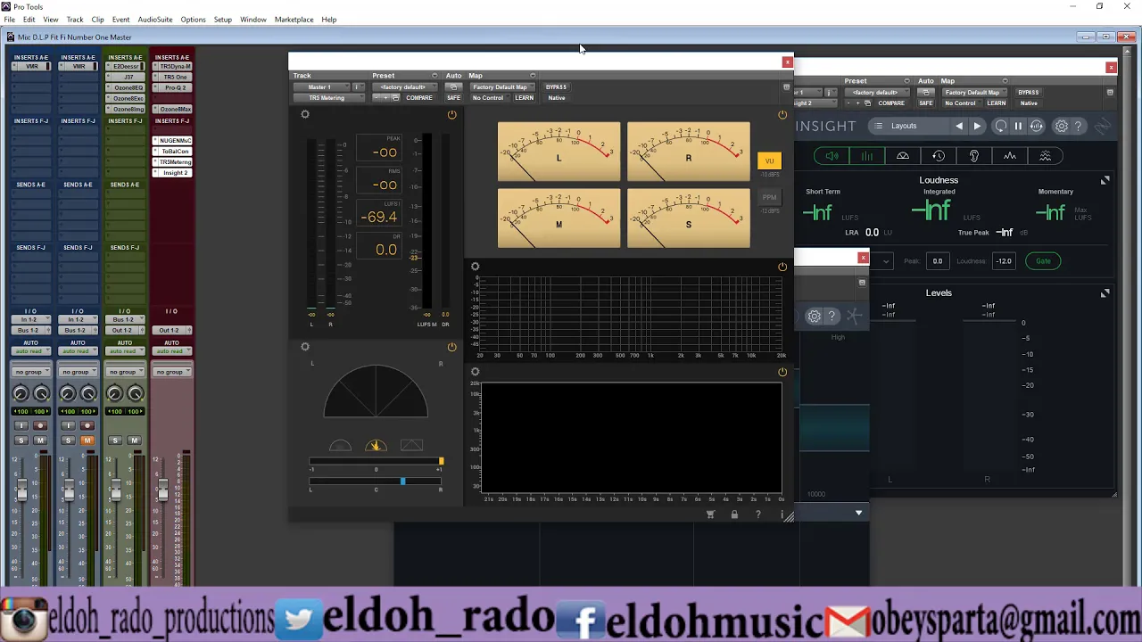Adjust the TR5 balance slider with blue handle

376,481
